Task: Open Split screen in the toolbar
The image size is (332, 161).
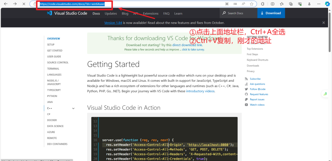Action: (x=272, y=4)
